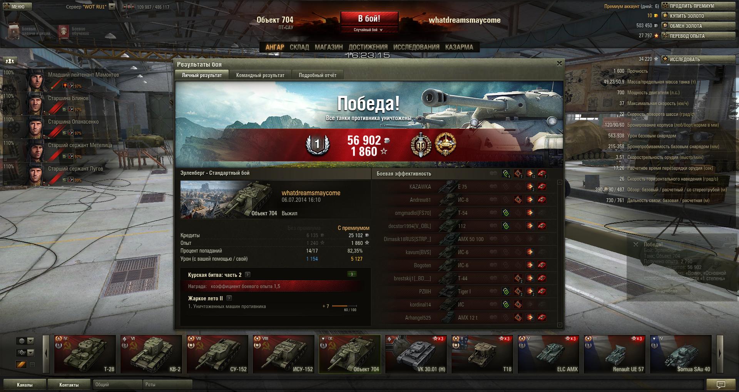Open the server WOT RU1 dropdown

coord(112,7)
